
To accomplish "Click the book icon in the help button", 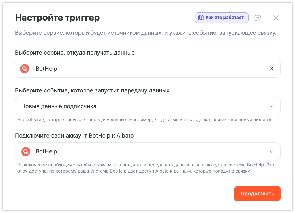I will (x=201, y=18).
